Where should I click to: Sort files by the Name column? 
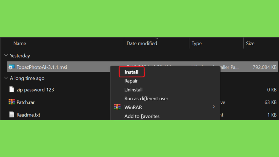[20, 43]
